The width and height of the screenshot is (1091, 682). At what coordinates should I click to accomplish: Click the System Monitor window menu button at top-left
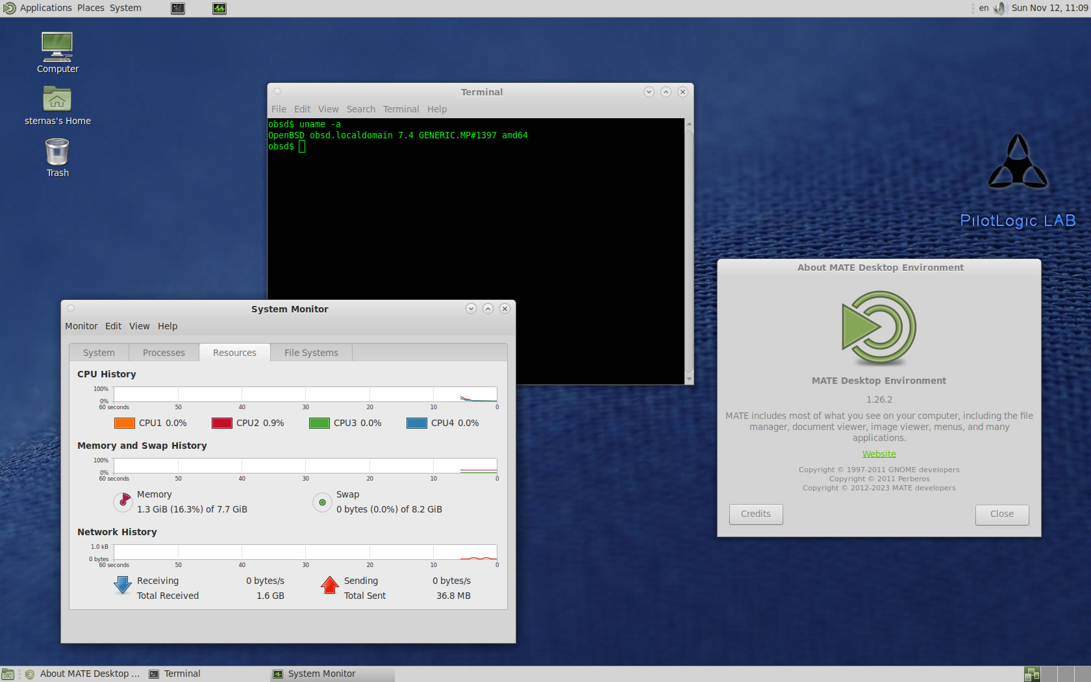(71, 309)
